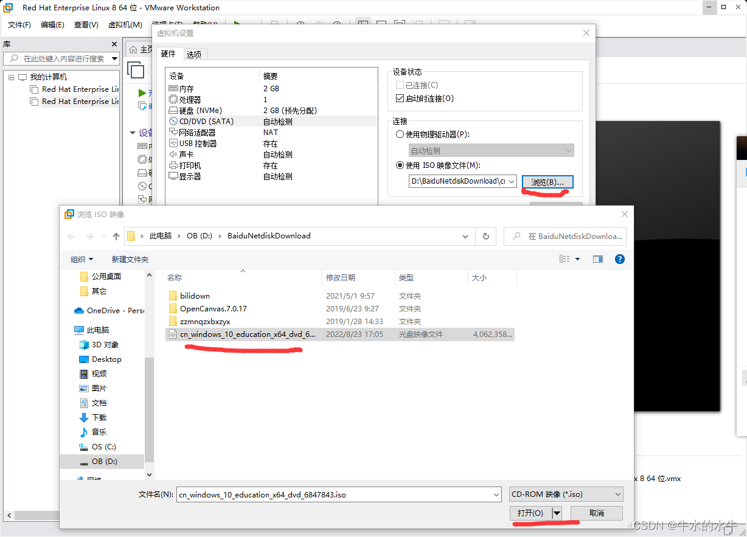The width and height of the screenshot is (747, 537).
Task: Open the library search filter dropdown
Action: (114, 59)
